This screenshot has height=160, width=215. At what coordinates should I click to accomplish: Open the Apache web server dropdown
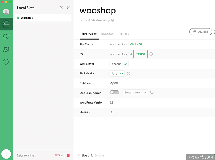coord(119,64)
